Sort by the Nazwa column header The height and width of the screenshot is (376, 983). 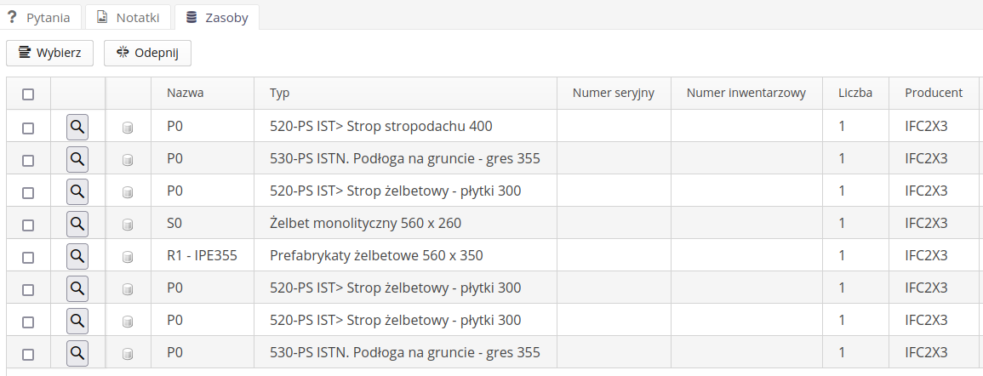[x=186, y=94]
